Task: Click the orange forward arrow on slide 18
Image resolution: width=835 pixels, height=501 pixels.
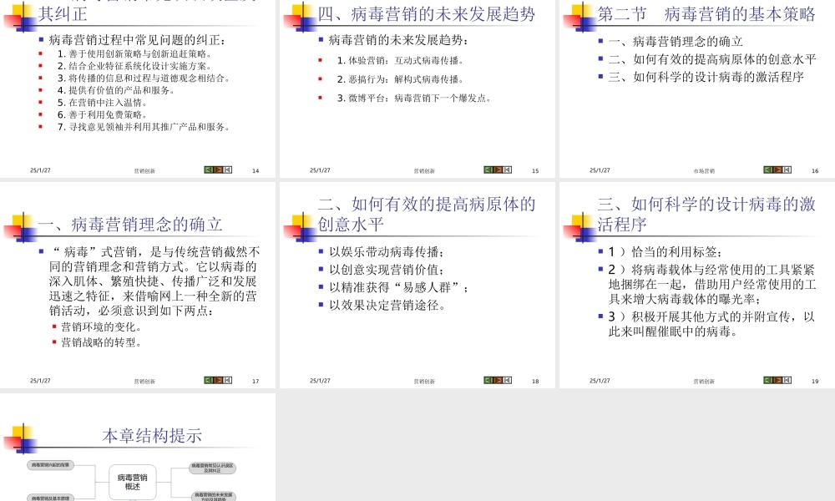Action: coord(497,378)
